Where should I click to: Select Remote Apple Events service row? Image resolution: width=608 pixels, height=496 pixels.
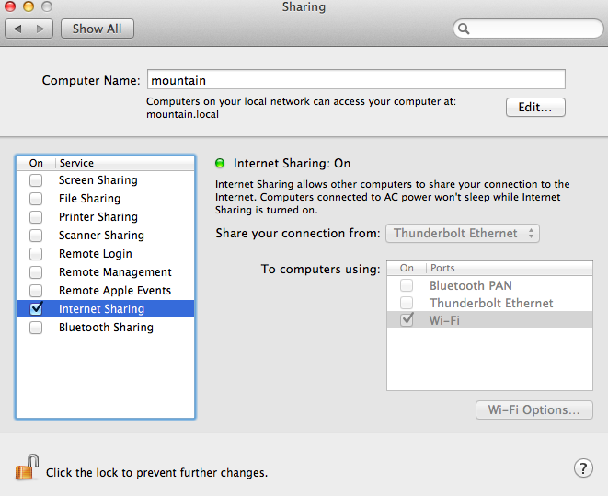pos(105,291)
